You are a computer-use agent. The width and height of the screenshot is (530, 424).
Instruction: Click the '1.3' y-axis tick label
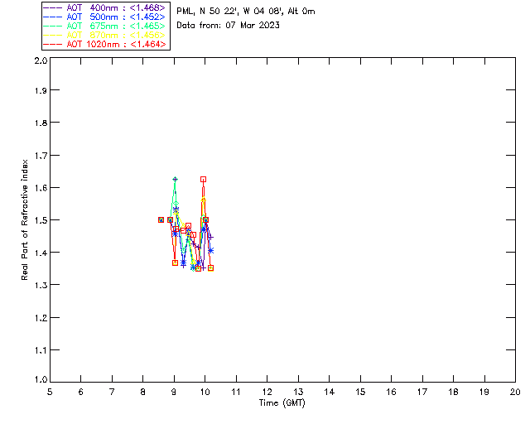pos(41,285)
